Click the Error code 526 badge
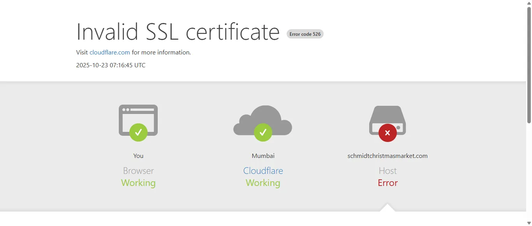The height and width of the screenshot is (226, 532). pyautogui.click(x=305, y=34)
